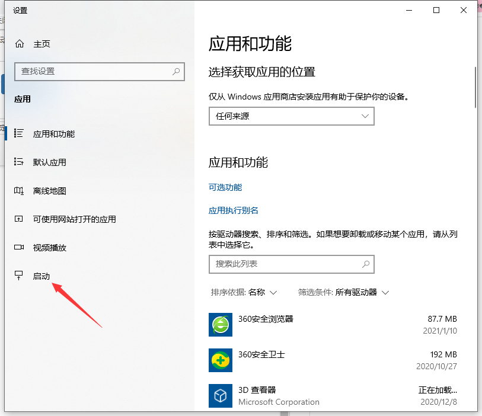Click inside the 查找设置 search field
Screen dimensions: 482x416
pos(89,71)
